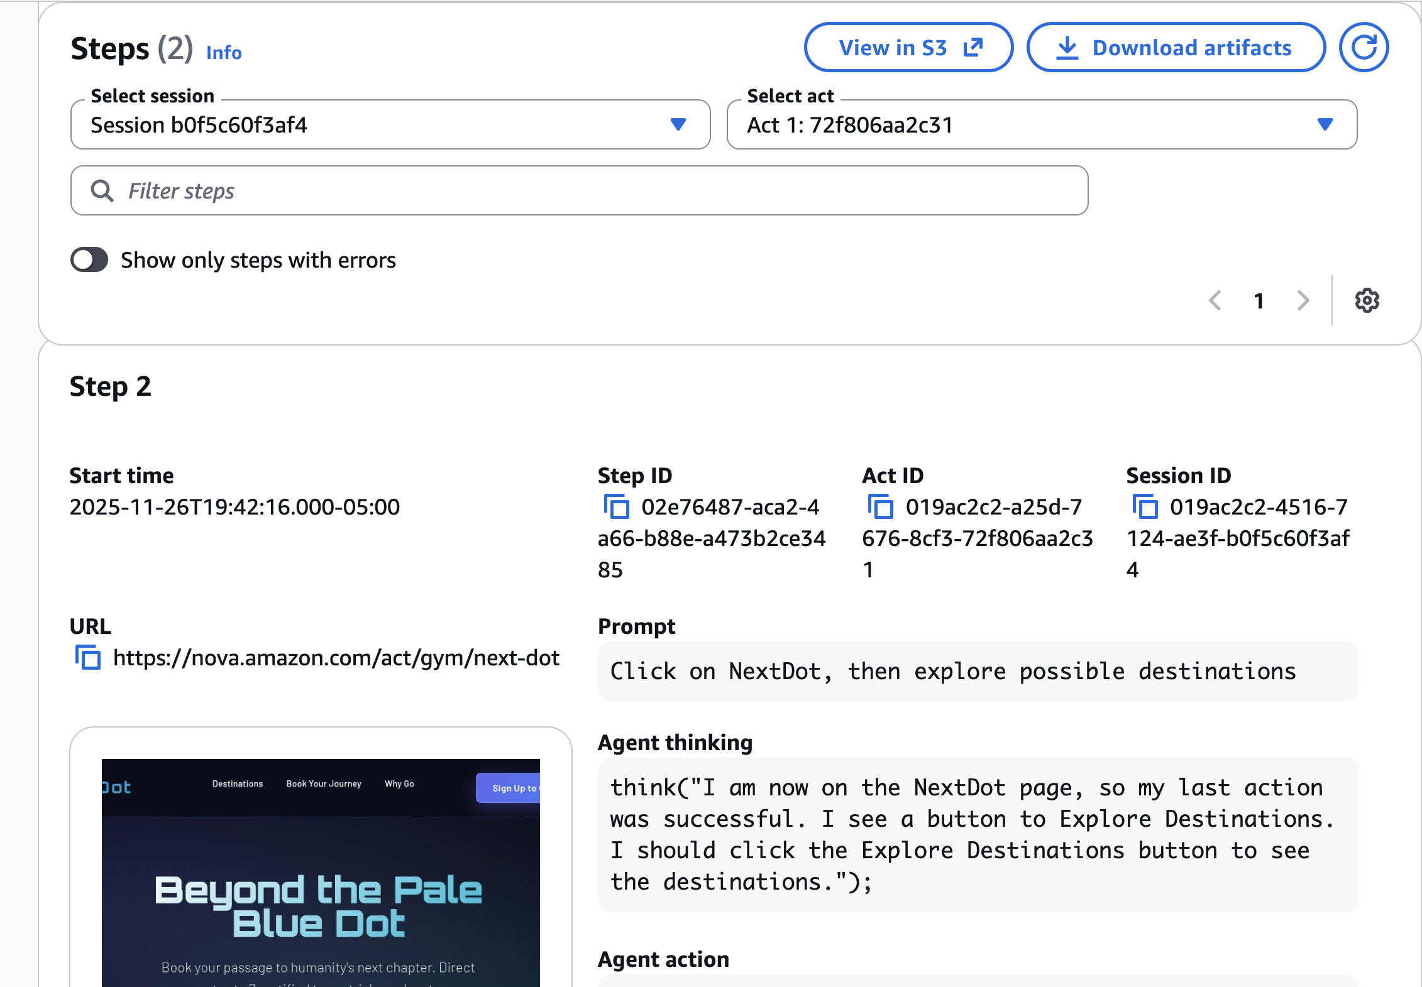Go to next page arrow
Screen dimensions: 1422x987
1303,301
